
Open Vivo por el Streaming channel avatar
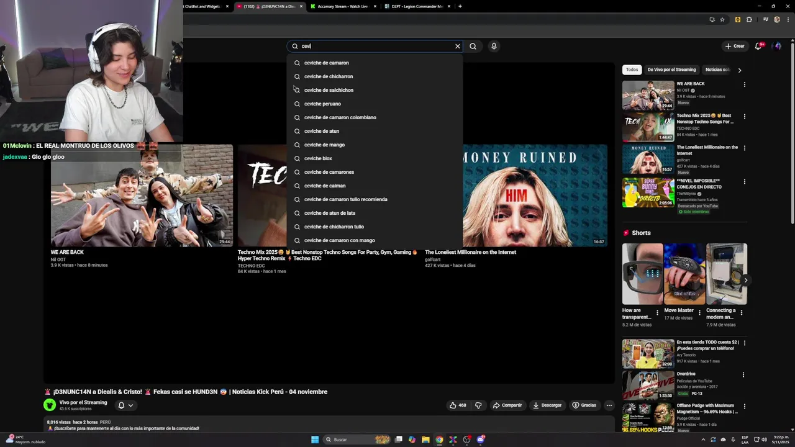pos(50,405)
